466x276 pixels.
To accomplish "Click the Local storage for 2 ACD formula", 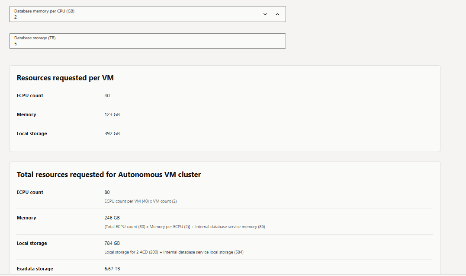I will (x=173, y=252).
